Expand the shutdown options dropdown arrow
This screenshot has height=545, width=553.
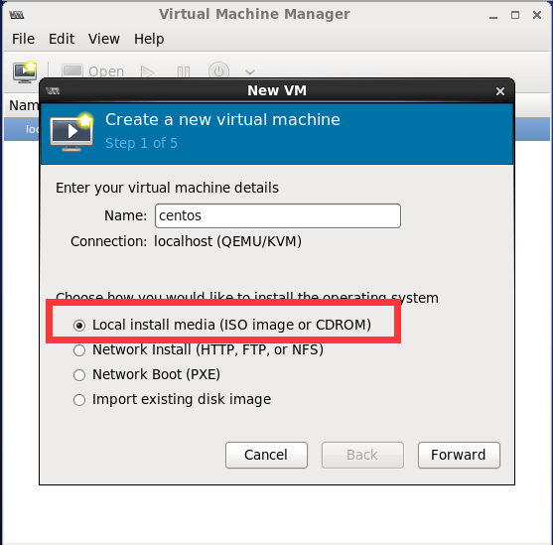[x=250, y=72]
